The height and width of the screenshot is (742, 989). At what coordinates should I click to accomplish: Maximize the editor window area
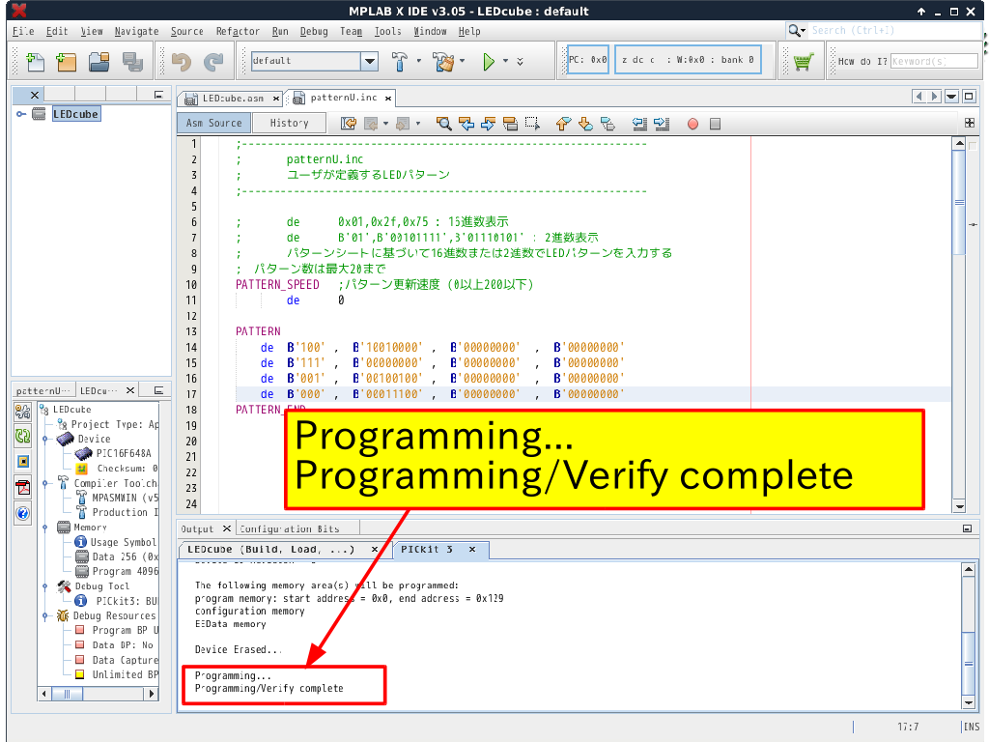(970, 97)
